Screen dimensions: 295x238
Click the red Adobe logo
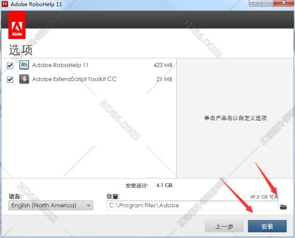pyautogui.click(x=17, y=25)
